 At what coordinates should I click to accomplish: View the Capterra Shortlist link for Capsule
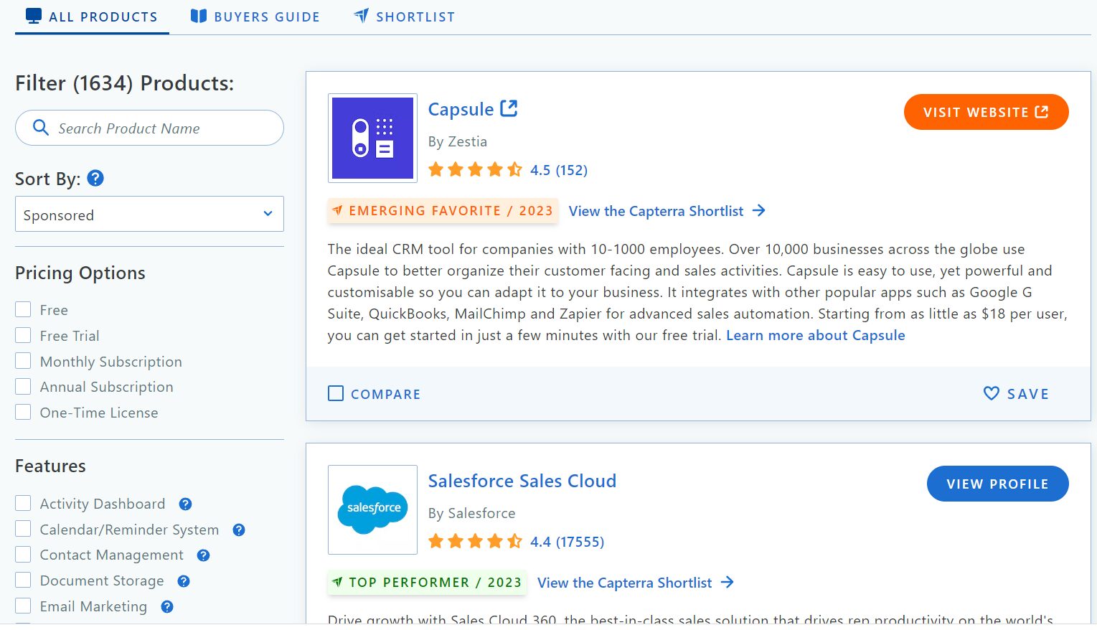656,211
